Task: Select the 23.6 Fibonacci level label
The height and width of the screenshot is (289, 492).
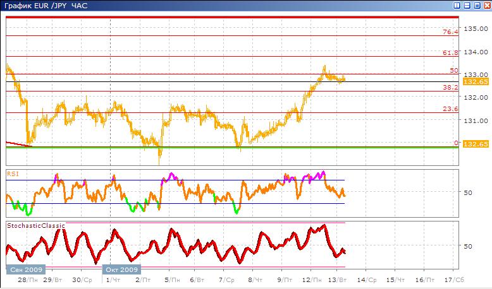Action: (450, 109)
